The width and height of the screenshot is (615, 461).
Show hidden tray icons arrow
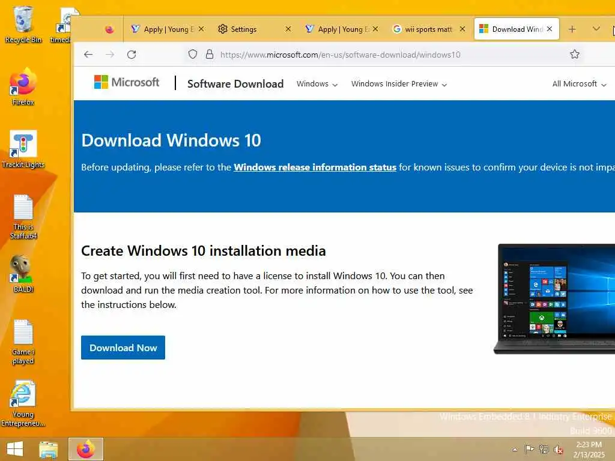click(515, 449)
